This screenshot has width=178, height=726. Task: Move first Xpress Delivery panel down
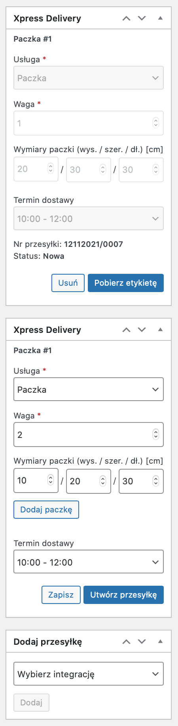coord(142,18)
